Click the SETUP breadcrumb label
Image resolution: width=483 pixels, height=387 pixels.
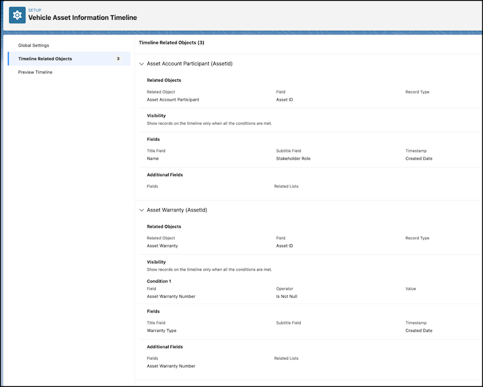pos(35,10)
